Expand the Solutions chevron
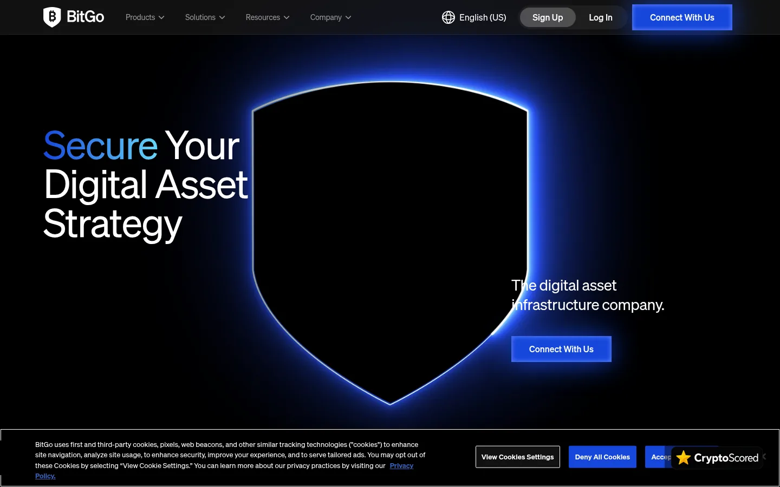The height and width of the screenshot is (487, 780). click(x=222, y=17)
